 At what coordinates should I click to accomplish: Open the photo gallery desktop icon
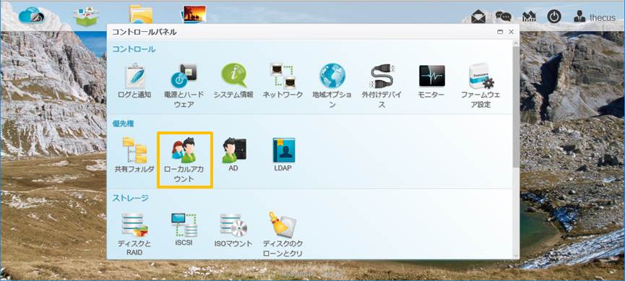(194, 14)
